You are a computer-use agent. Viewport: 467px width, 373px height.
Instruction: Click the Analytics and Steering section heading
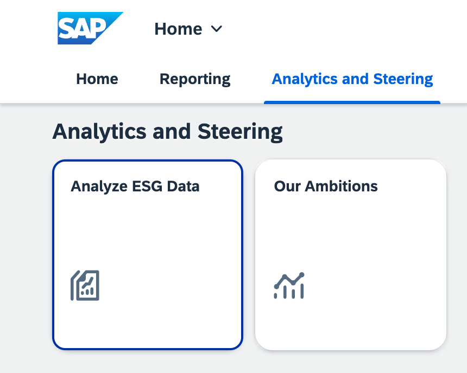click(167, 132)
